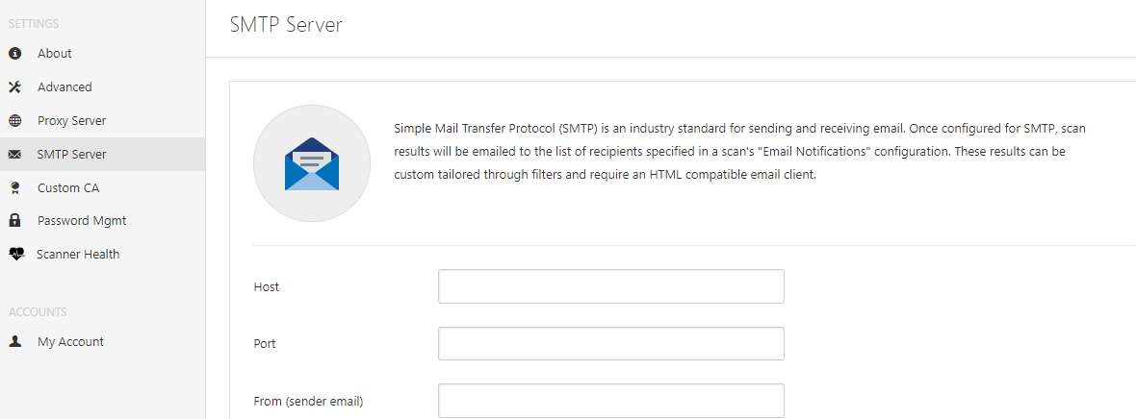This screenshot has width=1136, height=419.
Task: Click into the Port text box
Action: [610, 343]
